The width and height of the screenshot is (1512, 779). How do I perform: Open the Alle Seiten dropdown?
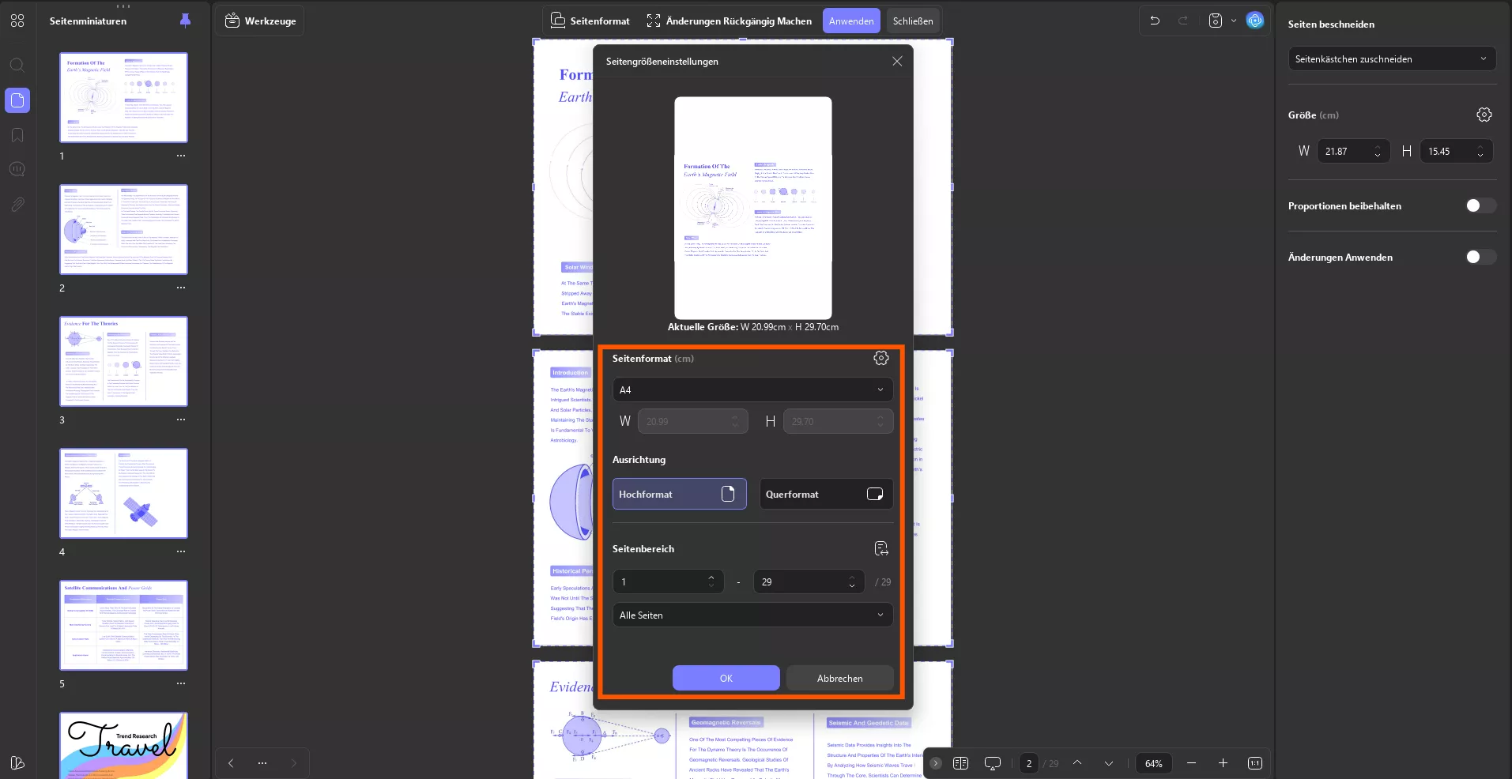(752, 615)
